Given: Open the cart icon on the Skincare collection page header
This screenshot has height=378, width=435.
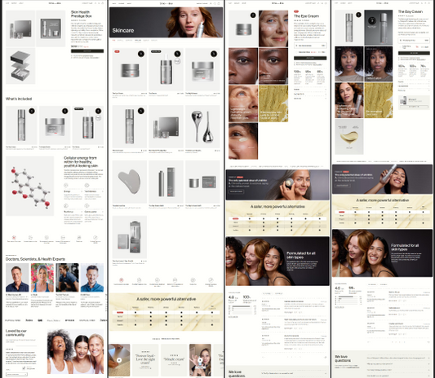Looking at the screenshot, I should tap(219, 3).
